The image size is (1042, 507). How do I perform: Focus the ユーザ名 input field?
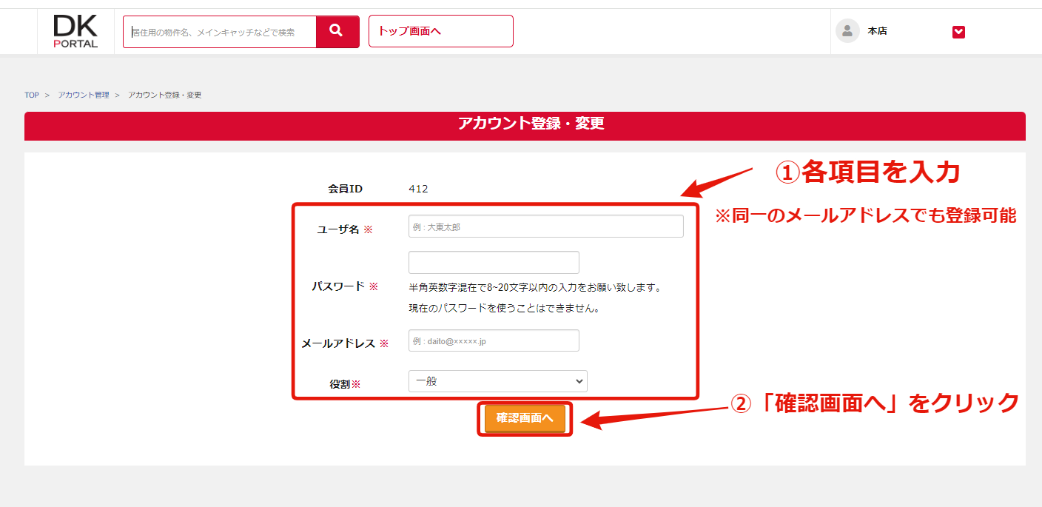[545, 226]
